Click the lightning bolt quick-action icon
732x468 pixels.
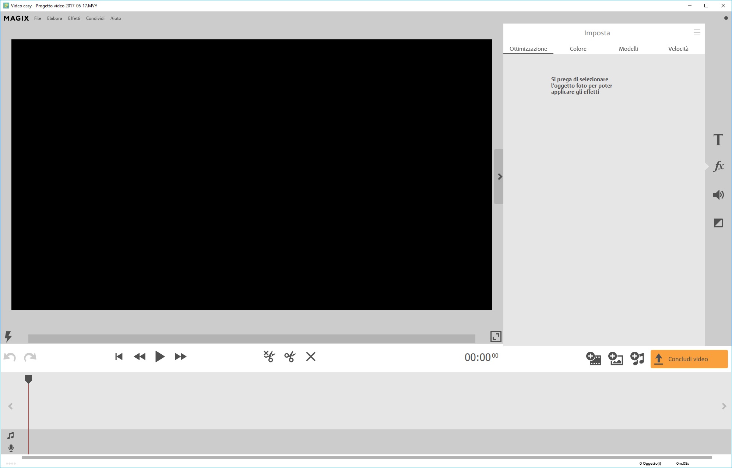(8, 336)
